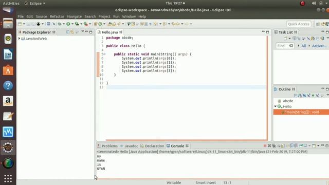
Task: Open the File menu
Action: coord(21,16)
